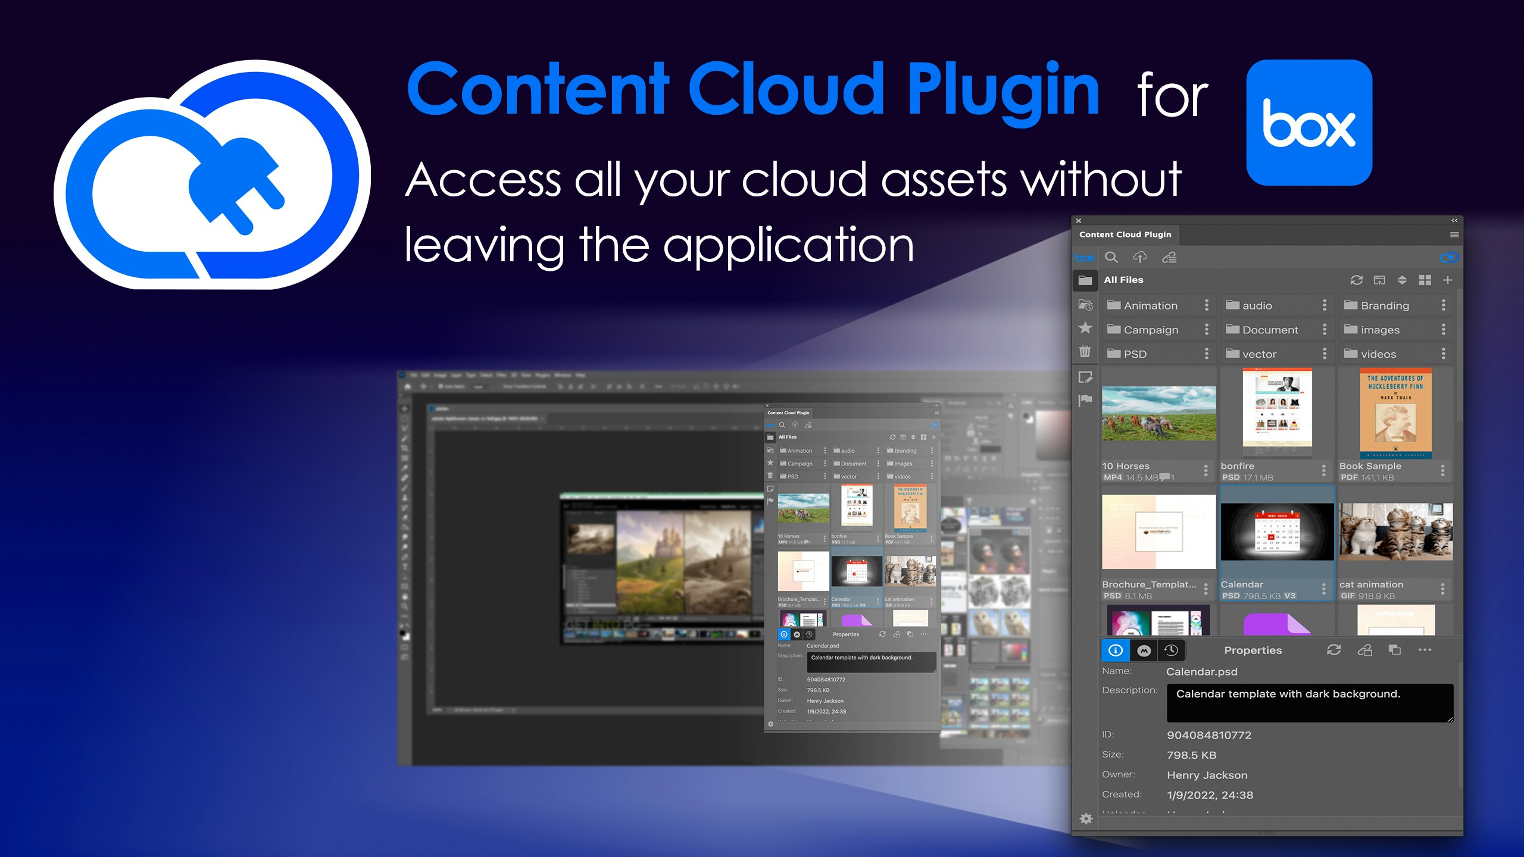
Task: Open bonfire file's three-dot menu in enlarged panel
Action: [1324, 471]
